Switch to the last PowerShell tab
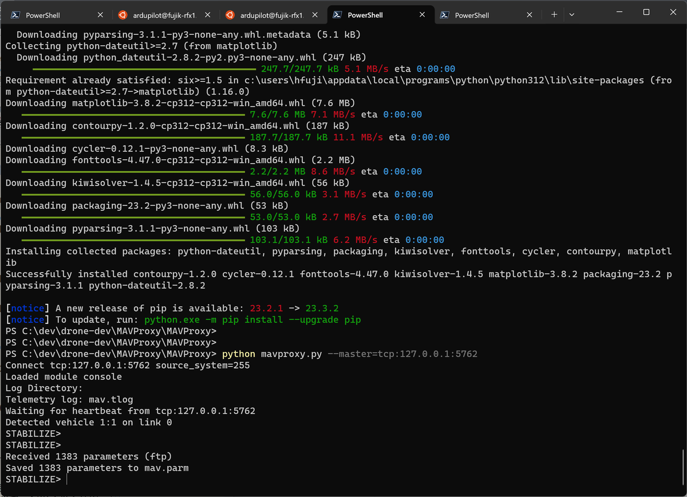687x497 pixels. click(486, 15)
